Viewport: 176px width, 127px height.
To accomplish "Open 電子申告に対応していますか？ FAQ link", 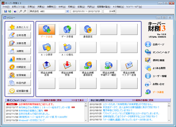I will tap(117, 110).
